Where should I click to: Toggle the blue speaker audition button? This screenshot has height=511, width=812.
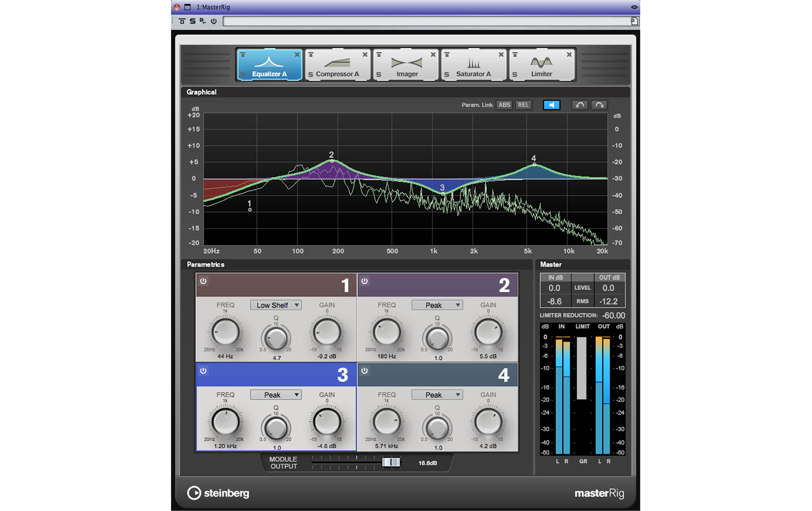coord(551,105)
